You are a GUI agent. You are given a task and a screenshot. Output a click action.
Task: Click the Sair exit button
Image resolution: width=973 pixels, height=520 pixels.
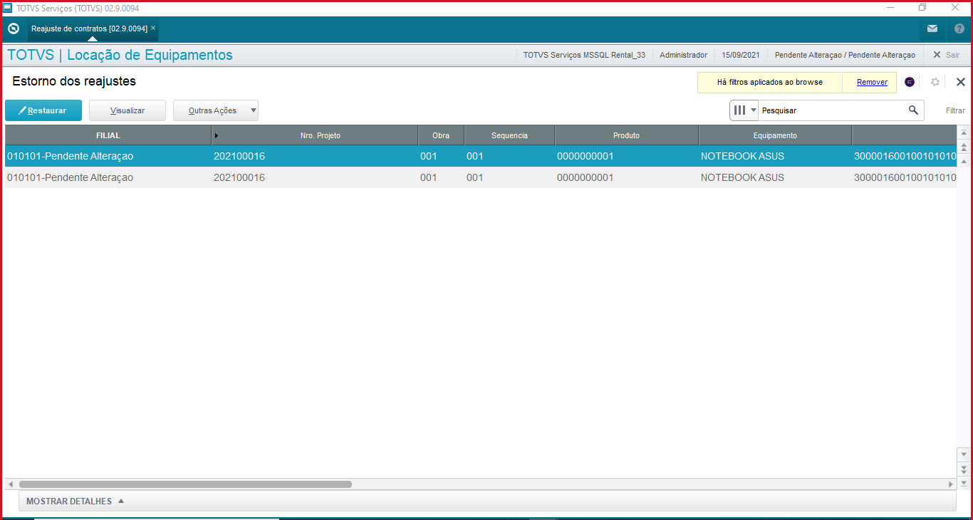pyautogui.click(x=947, y=55)
